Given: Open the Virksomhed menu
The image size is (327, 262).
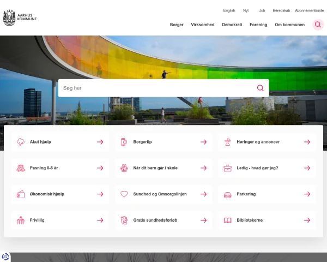Looking at the screenshot, I should [x=203, y=25].
